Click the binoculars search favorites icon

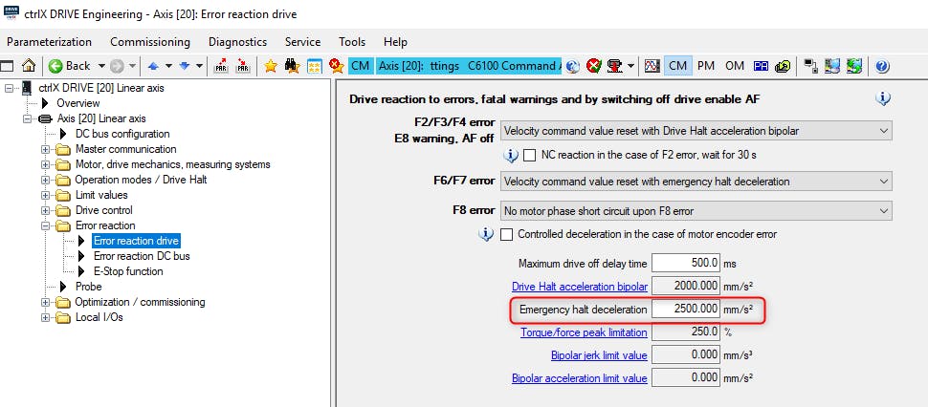pyautogui.click(x=293, y=66)
